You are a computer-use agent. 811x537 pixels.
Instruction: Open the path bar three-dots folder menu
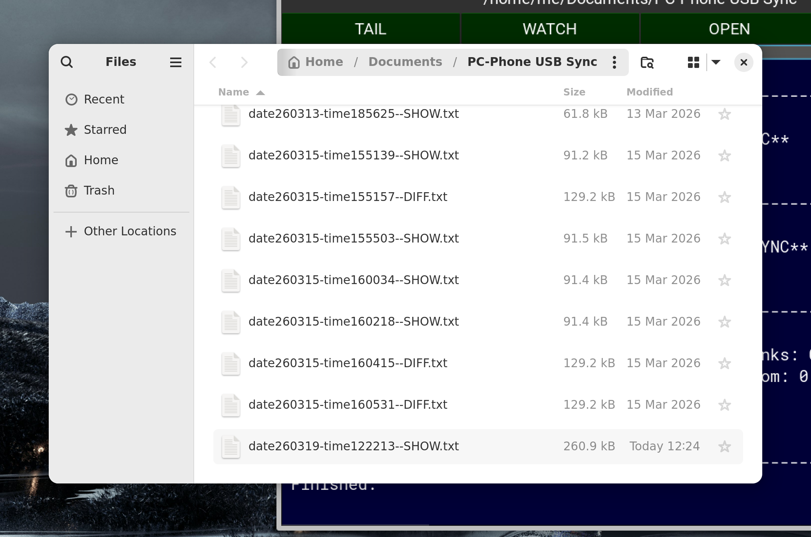pyautogui.click(x=614, y=62)
